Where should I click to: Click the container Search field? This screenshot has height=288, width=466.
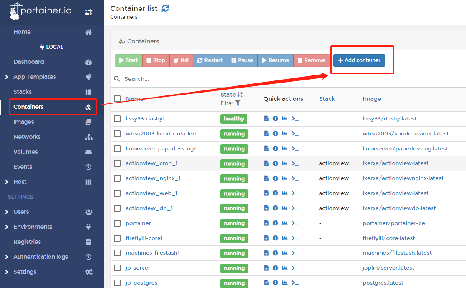pyautogui.click(x=209, y=79)
